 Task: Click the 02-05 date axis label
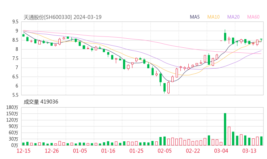tap(165, 151)
